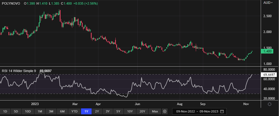Edit the 09-Nov-2022 – 09-Nov-2023 date range
Viewport: 279px width, 116px height.
tap(199, 111)
